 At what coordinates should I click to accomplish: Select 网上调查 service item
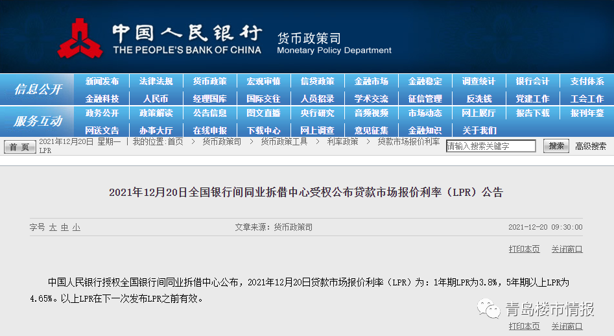click(x=318, y=130)
